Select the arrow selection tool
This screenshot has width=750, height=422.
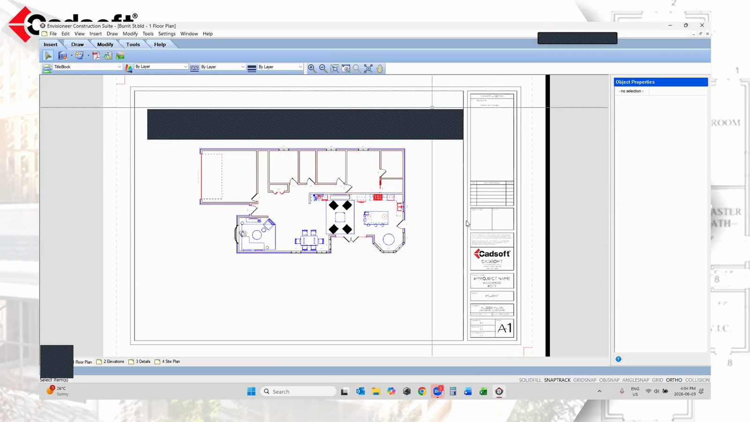(48, 56)
